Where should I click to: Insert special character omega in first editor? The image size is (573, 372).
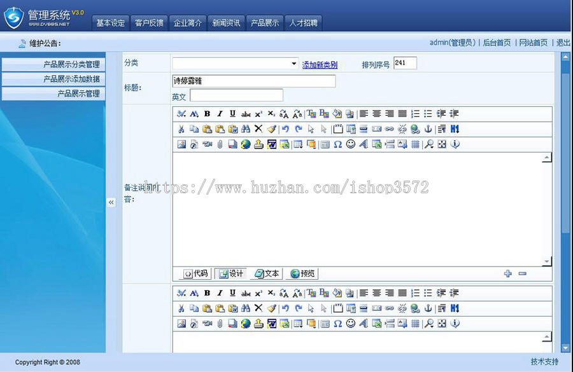tap(337, 144)
